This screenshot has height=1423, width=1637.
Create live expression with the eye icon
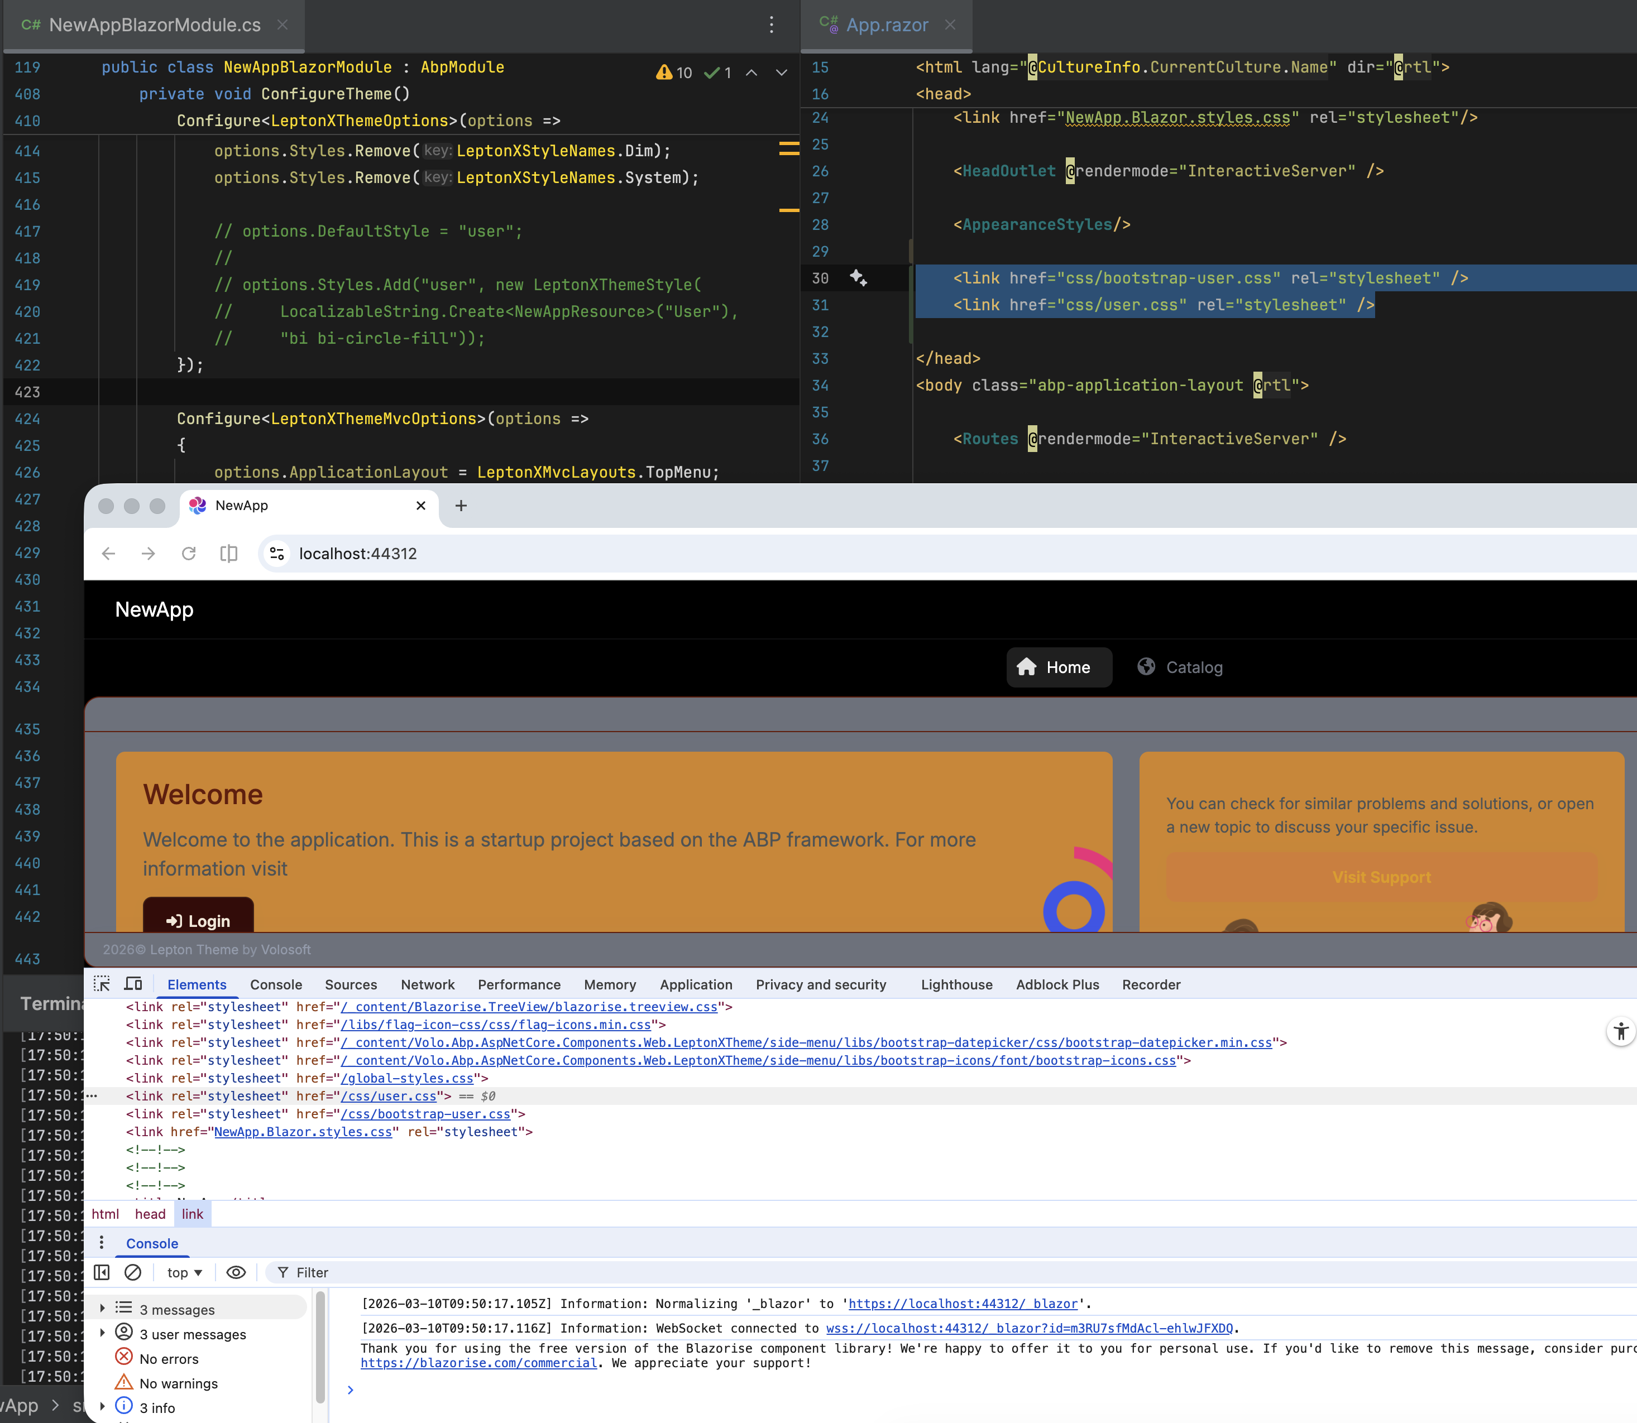pyautogui.click(x=236, y=1272)
